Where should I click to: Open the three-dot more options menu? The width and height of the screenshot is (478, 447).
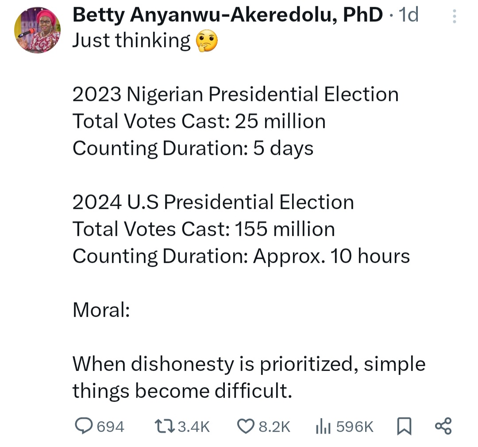(453, 17)
